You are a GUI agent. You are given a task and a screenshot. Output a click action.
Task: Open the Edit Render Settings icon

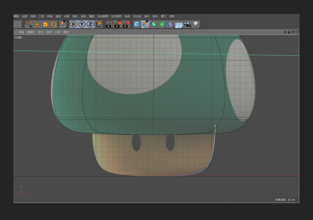126,24
